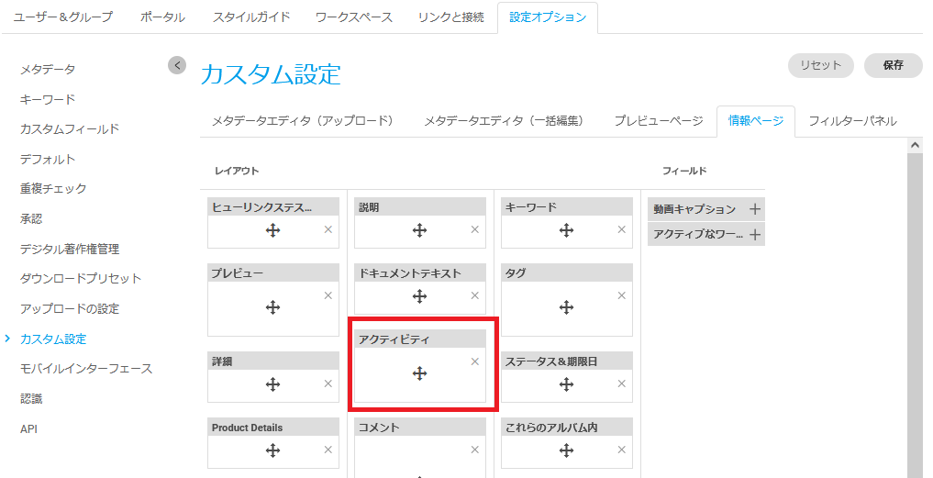This screenshot has height=478, width=933.
Task: Delete the Product Details block with X
Action: tap(328, 450)
